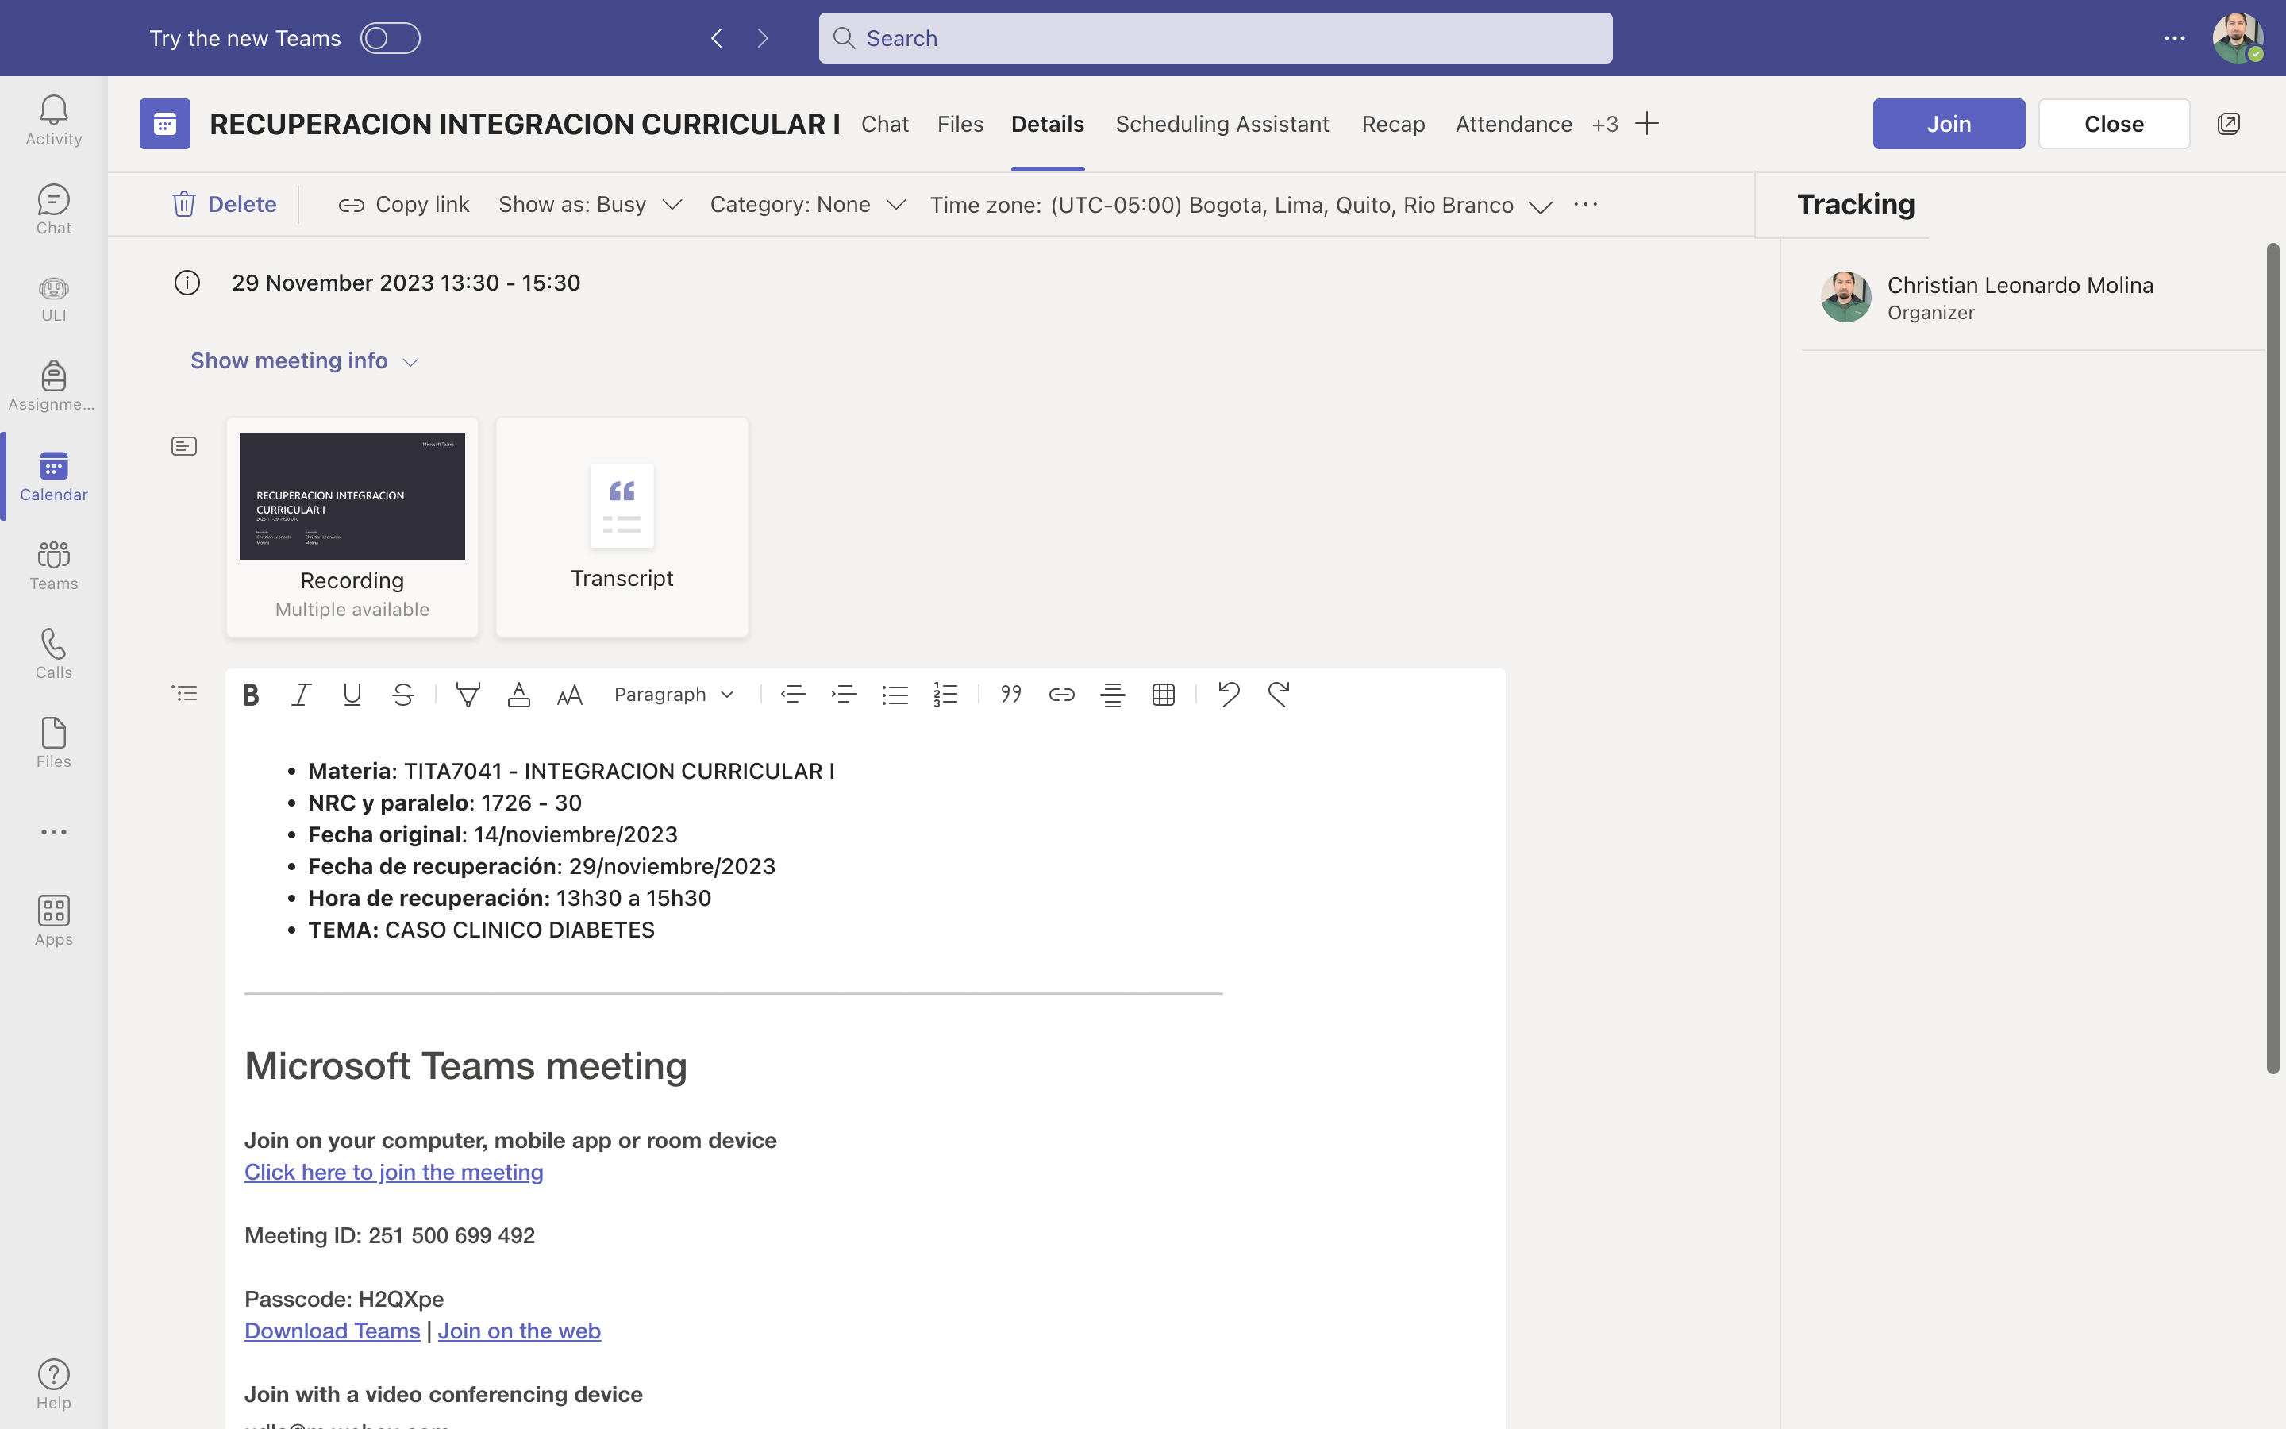Toggle bold formatting in the editor

tap(250, 695)
